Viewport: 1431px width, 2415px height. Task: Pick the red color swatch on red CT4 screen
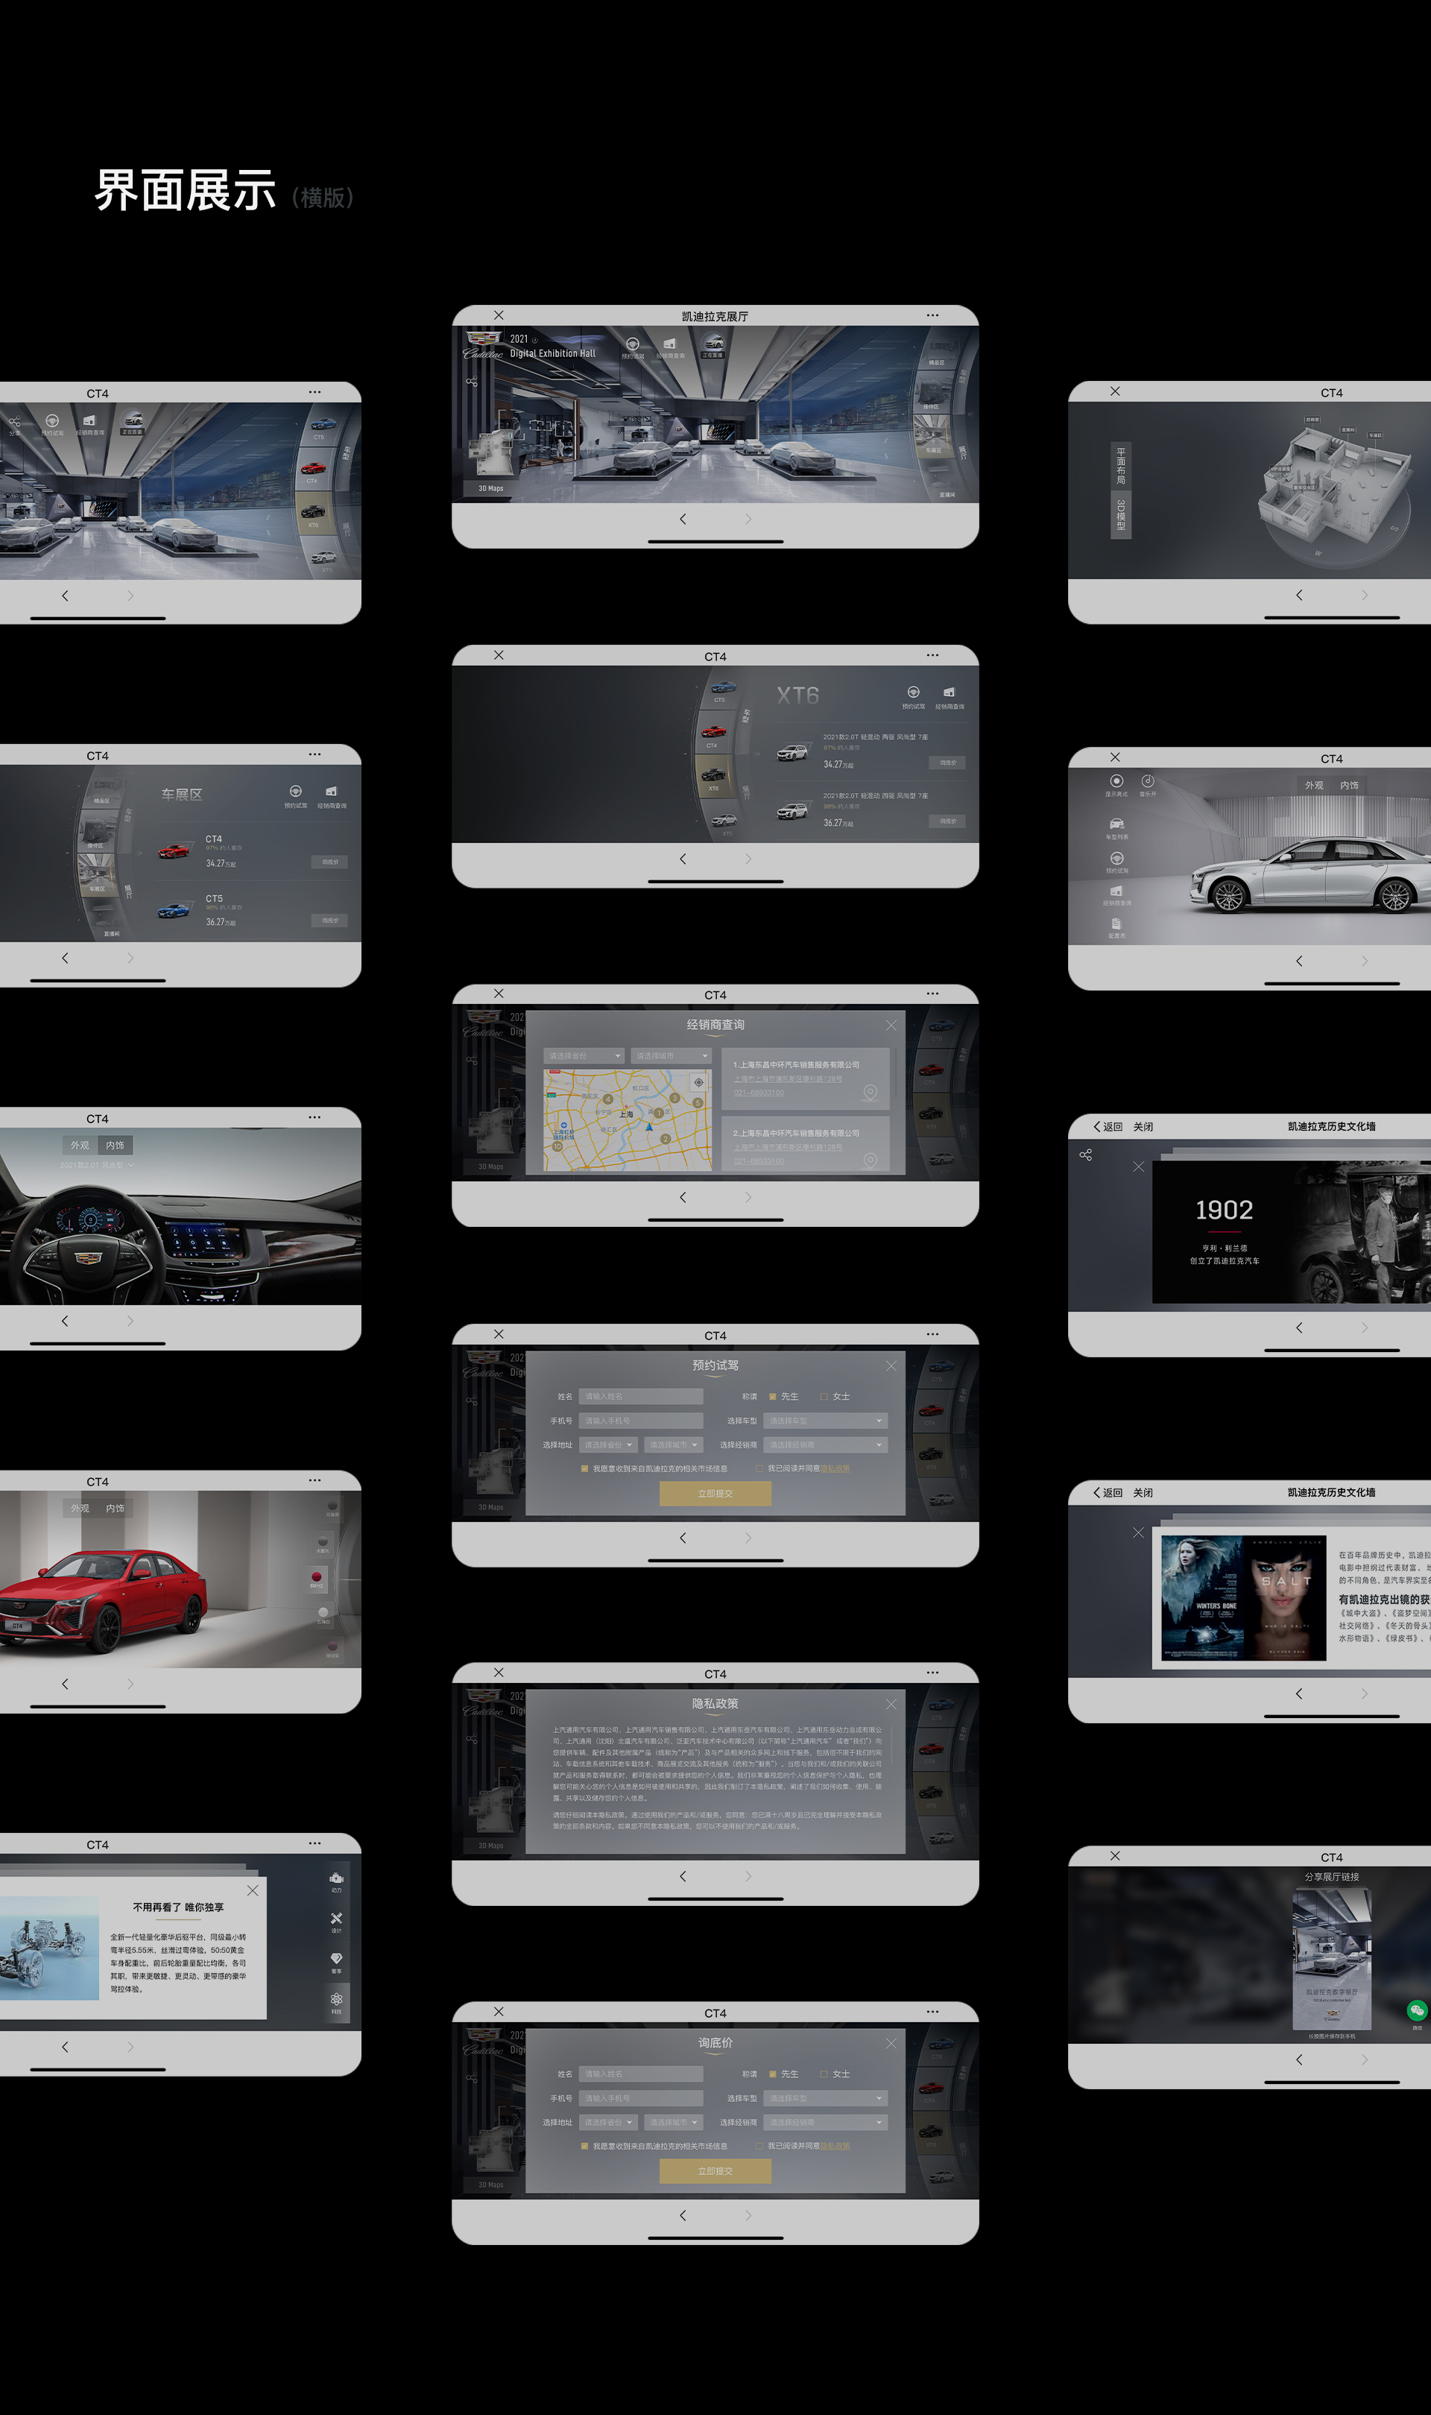coord(316,1577)
